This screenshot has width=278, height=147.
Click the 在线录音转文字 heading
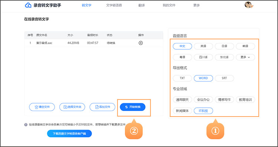coord(37,19)
